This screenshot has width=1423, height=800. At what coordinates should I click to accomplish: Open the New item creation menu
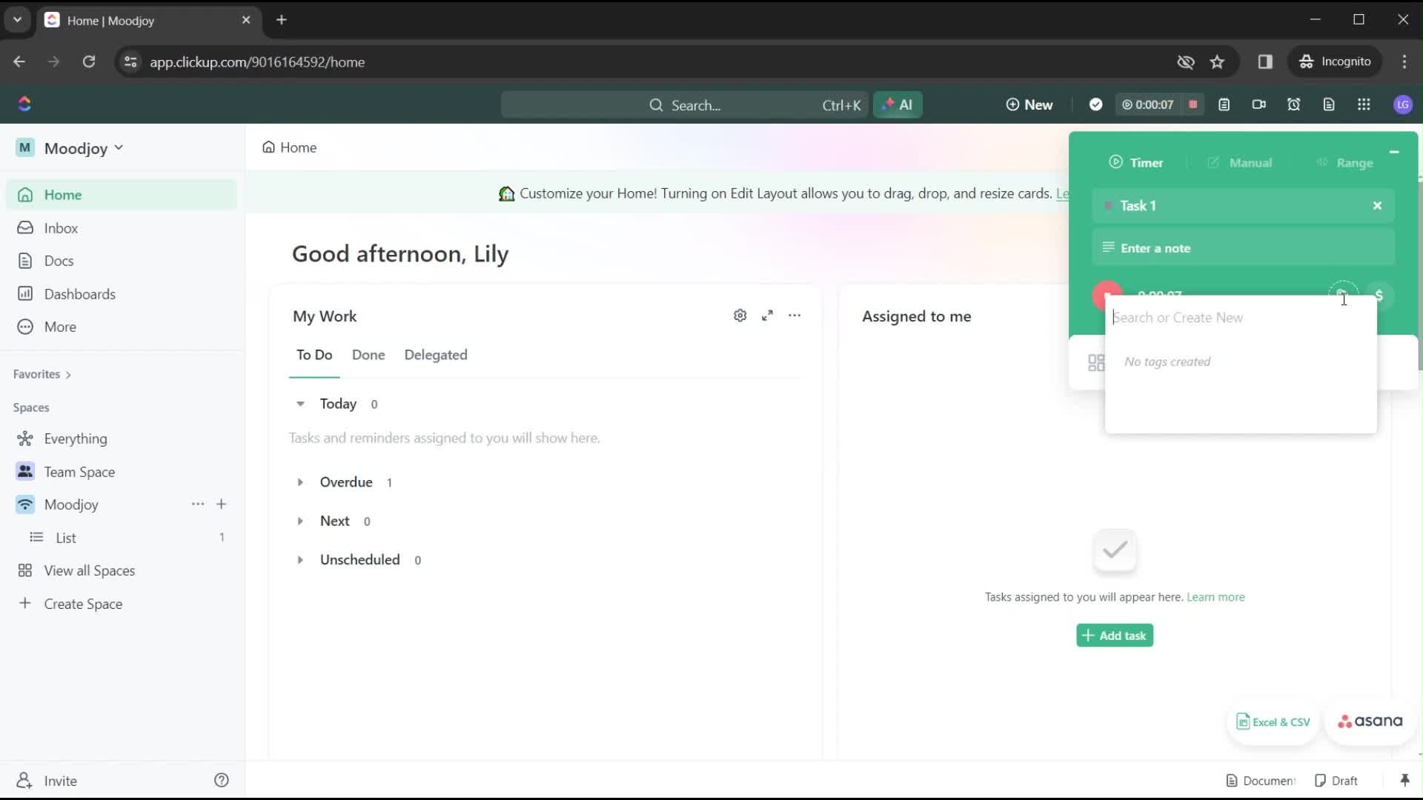[x=1029, y=104]
